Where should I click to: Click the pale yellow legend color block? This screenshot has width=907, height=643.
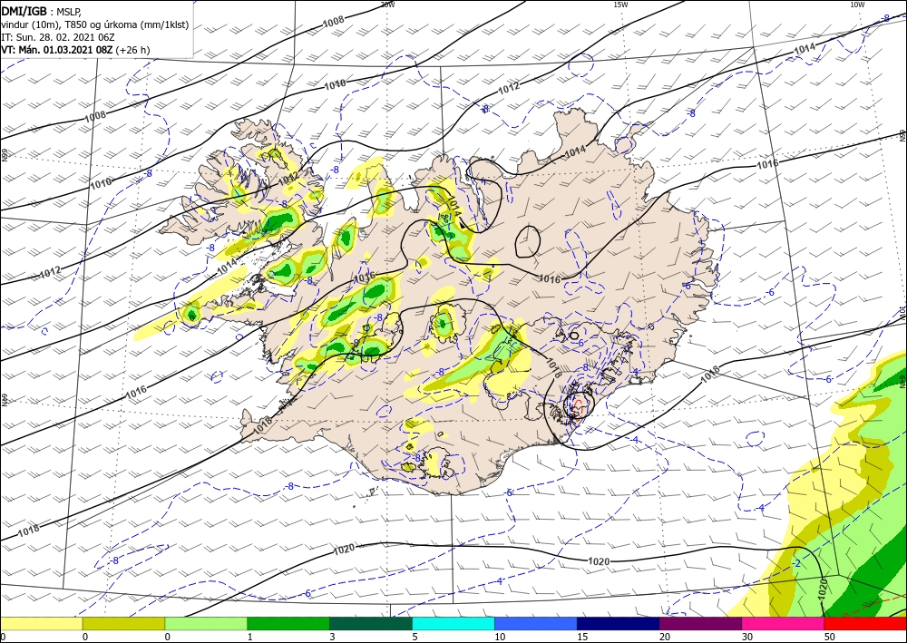(x=41, y=623)
